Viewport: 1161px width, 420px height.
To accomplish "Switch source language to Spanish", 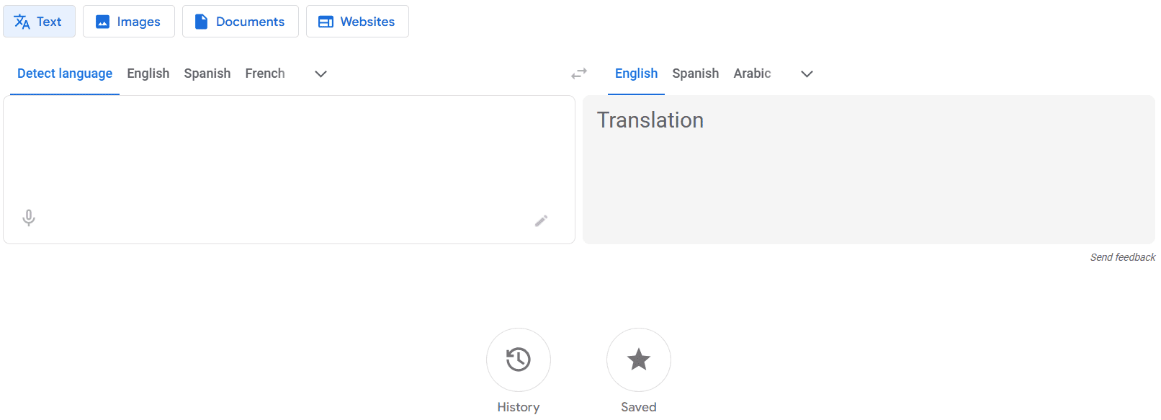I will (207, 73).
